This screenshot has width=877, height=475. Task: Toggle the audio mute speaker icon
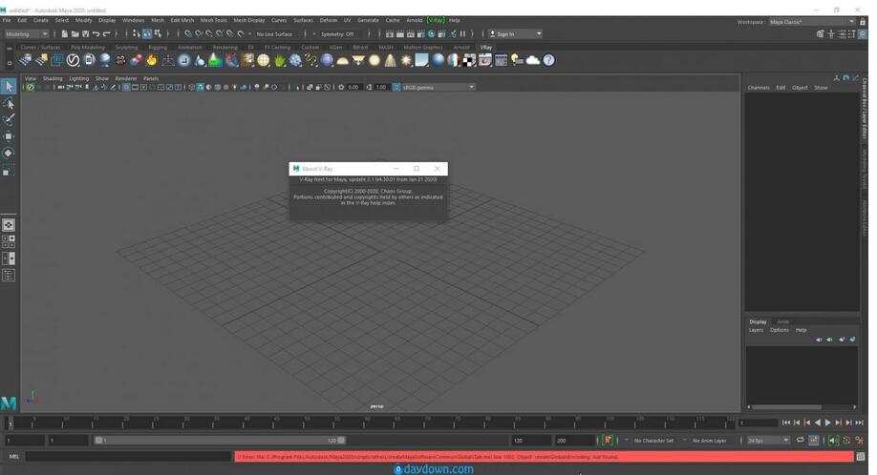point(833,441)
